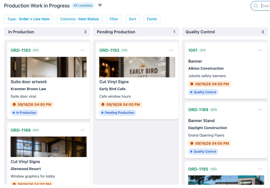Open the ORD-1183 card options menu
Screen dimensions: 270x188
[x=83, y=50]
